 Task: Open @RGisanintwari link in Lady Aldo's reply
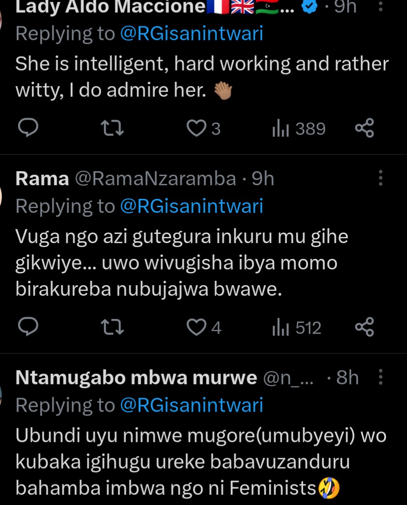(191, 34)
